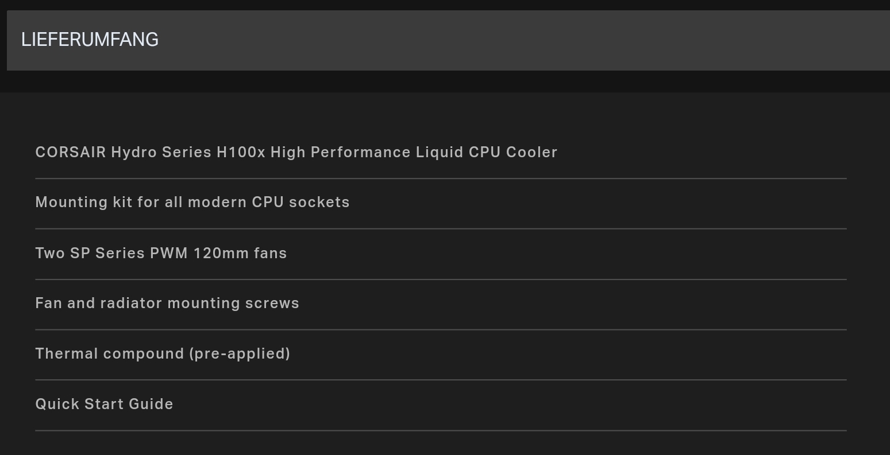Click the word Guide in last entry
This screenshot has height=455, width=890.
(x=151, y=404)
